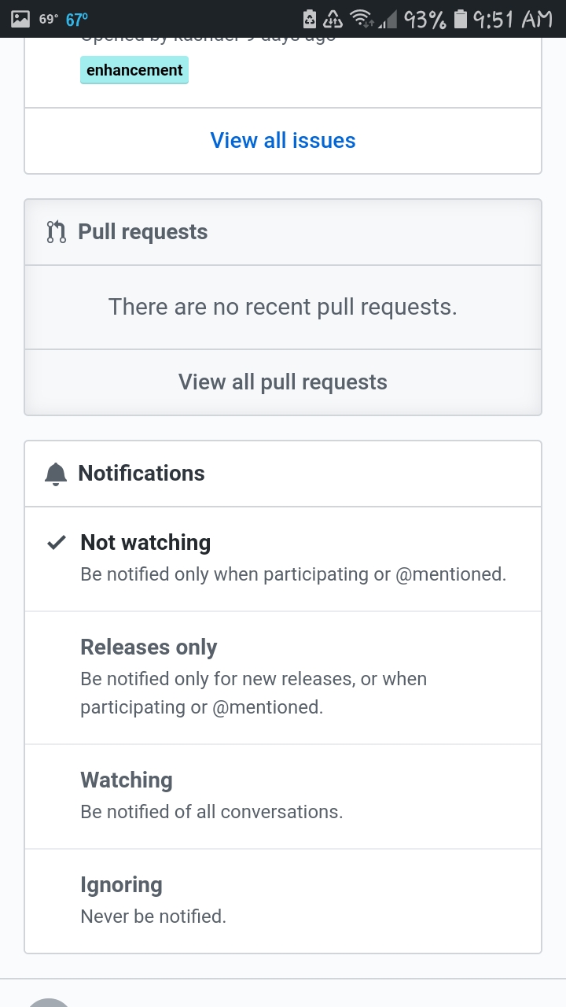
Task: Tap the Pull requests icon beside the section header
Action: tap(55, 231)
